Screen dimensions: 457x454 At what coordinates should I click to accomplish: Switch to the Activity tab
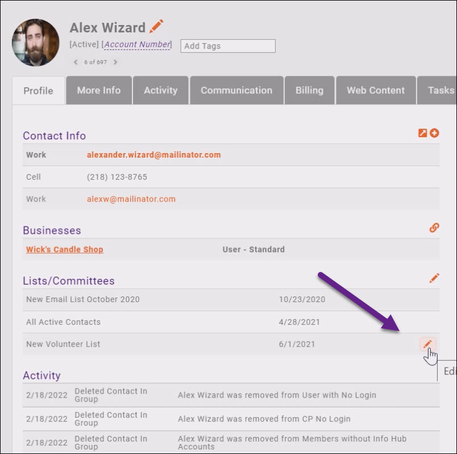point(160,90)
